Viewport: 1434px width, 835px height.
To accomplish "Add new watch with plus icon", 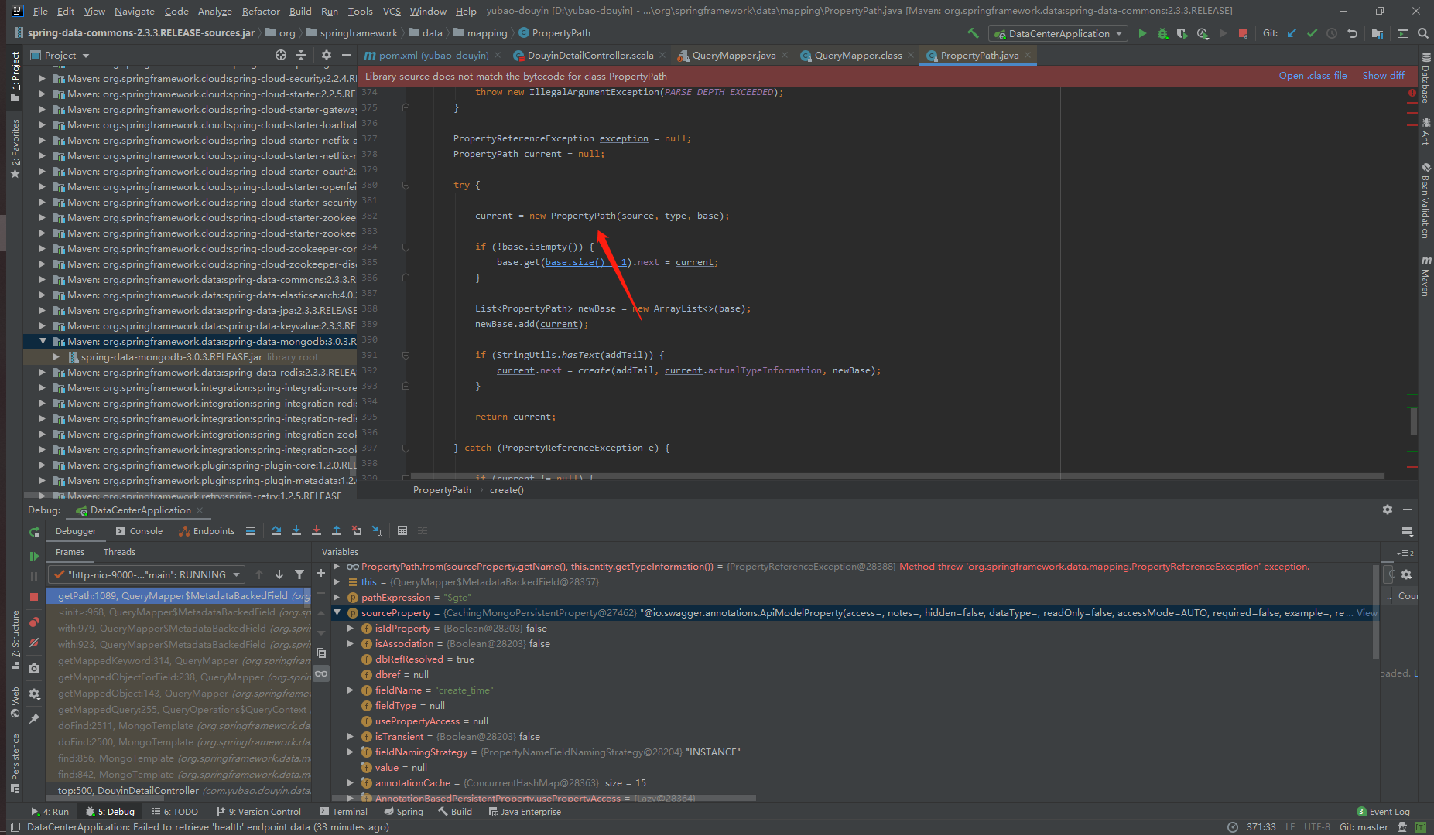I will coord(321,573).
